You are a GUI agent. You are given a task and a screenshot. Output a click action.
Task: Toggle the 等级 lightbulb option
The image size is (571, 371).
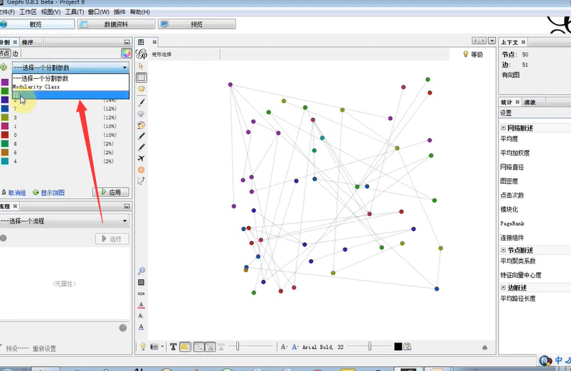(x=473, y=54)
